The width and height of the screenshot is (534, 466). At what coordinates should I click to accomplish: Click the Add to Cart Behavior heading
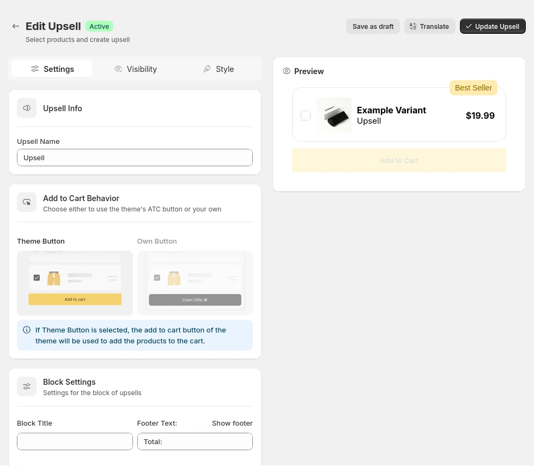pyautogui.click(x=81, y=198)
